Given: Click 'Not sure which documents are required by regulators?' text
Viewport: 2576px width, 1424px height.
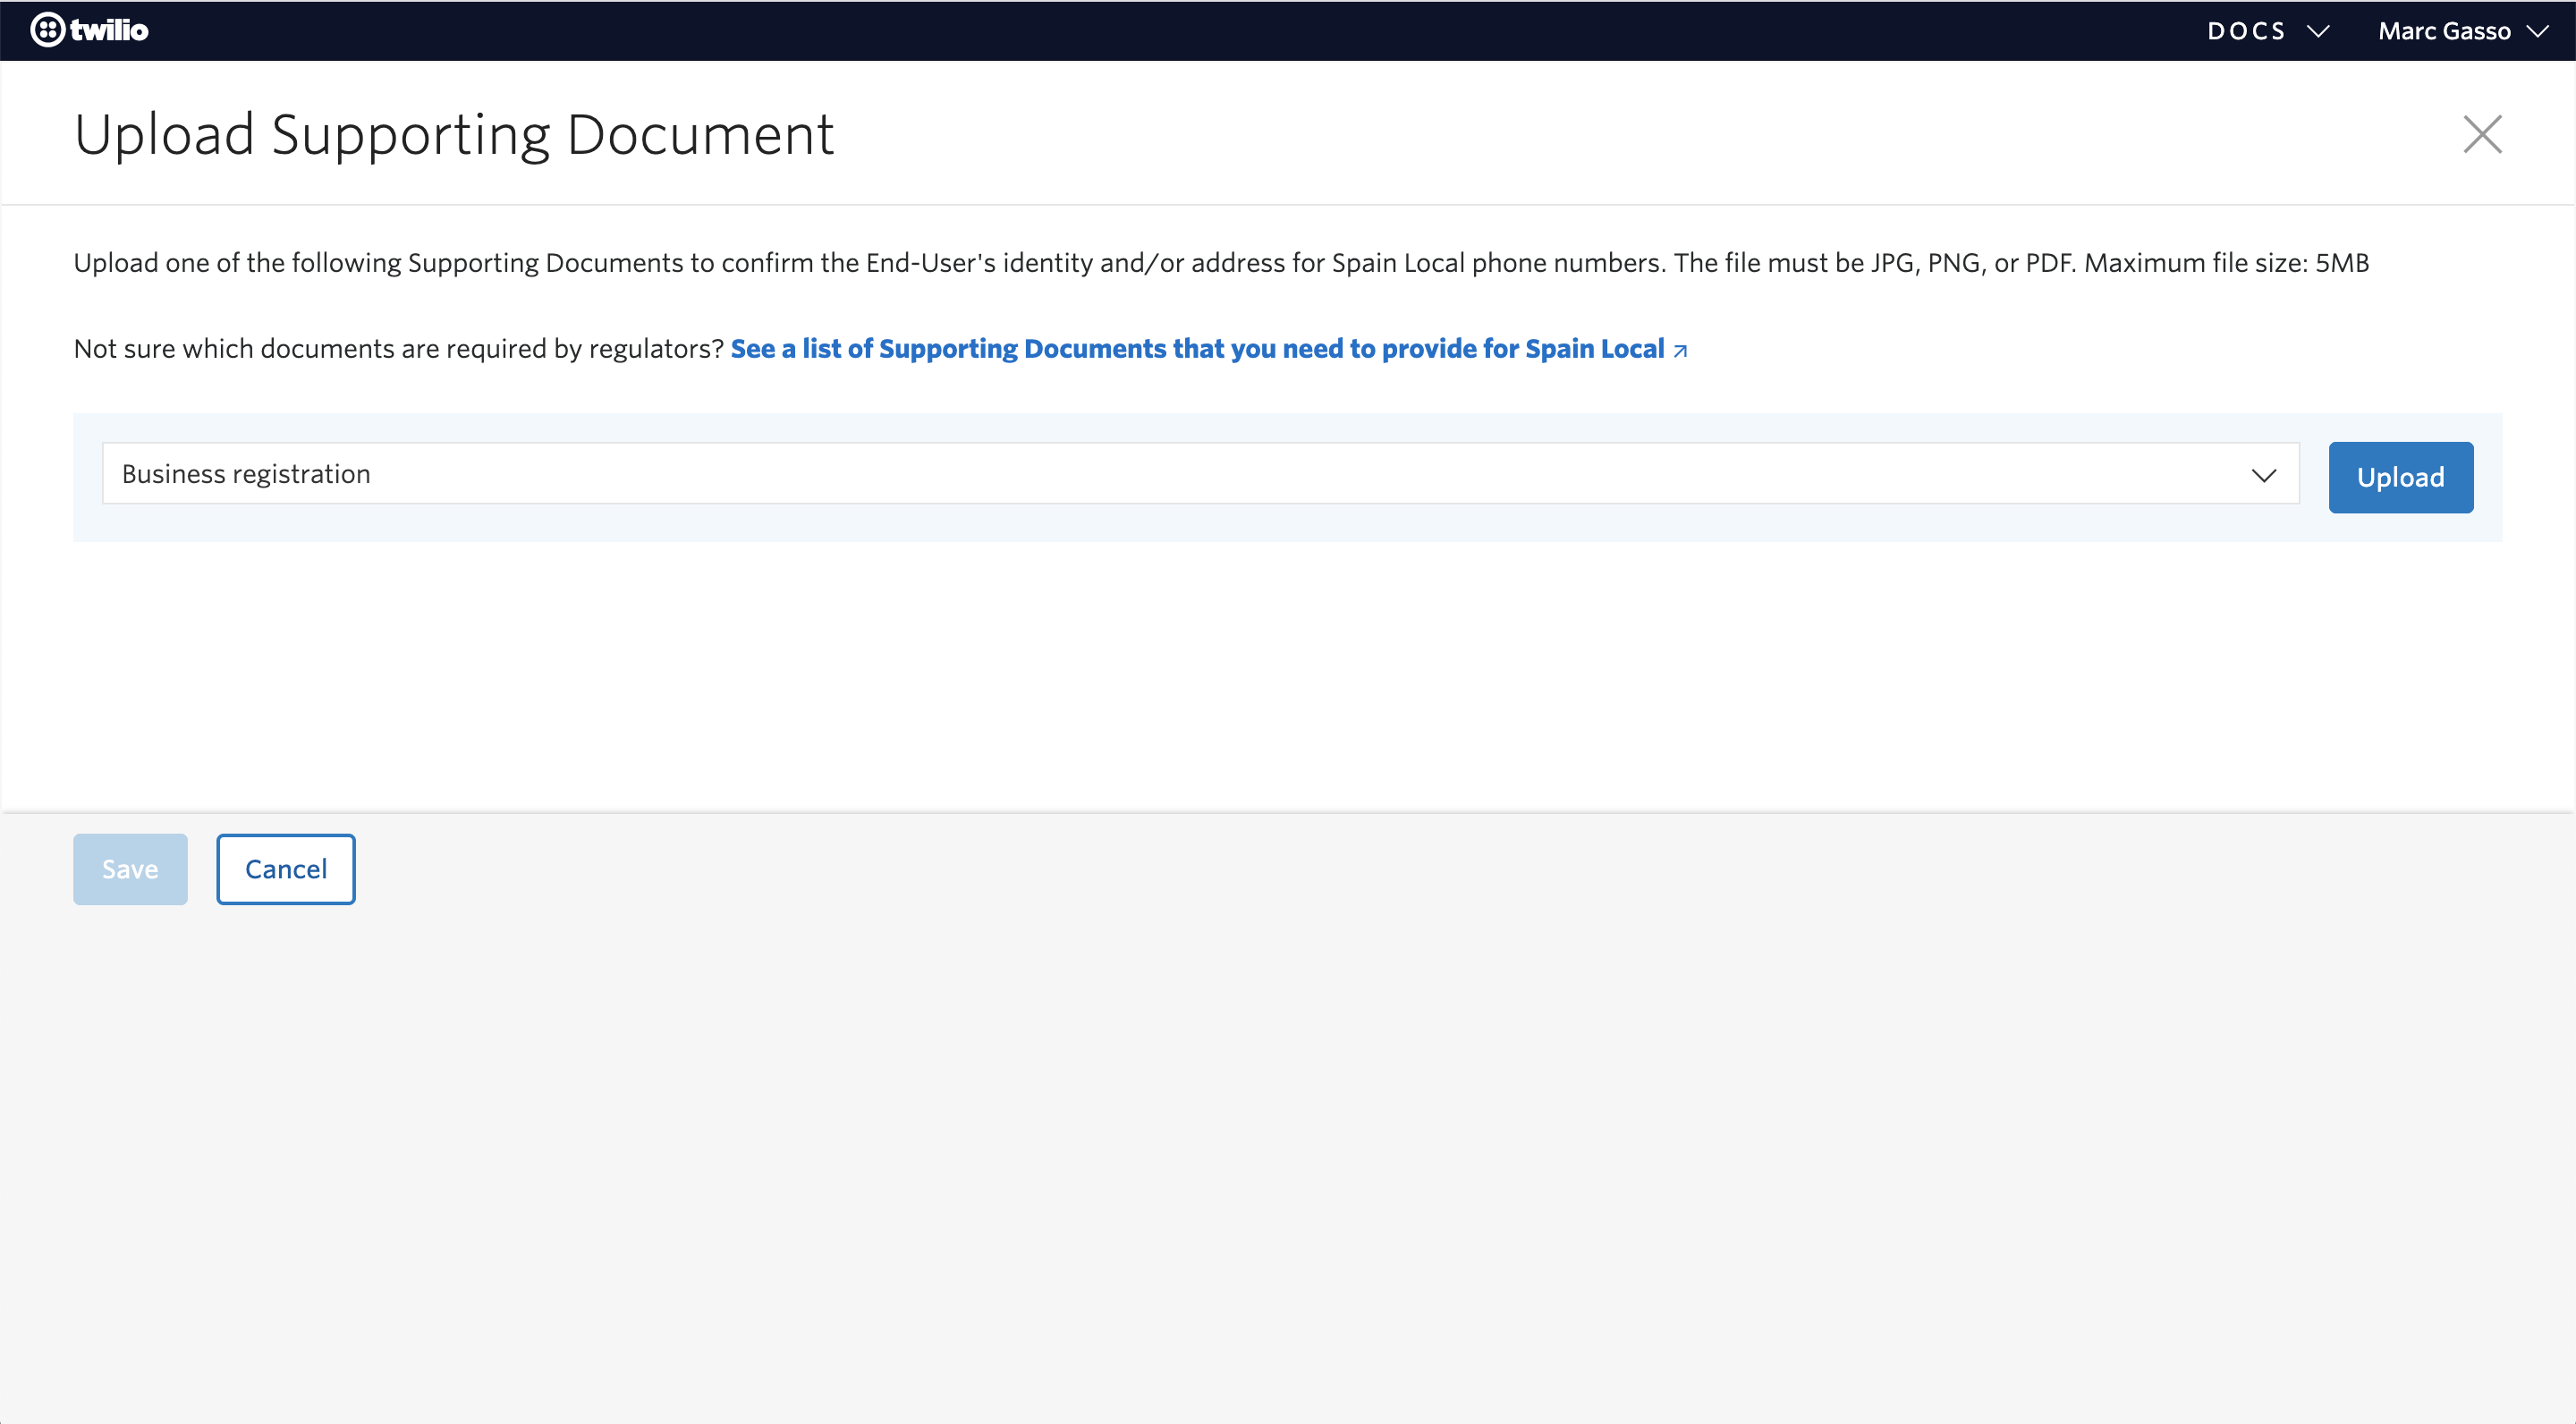Looking at the screenshot, I should point(398,349).
